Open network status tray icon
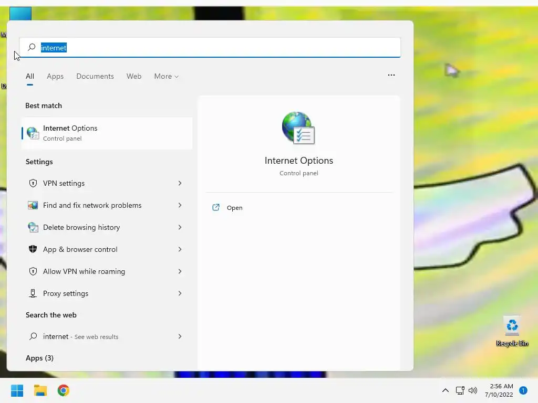This screenshot has width=538, height=403. (x=460, y=390)
